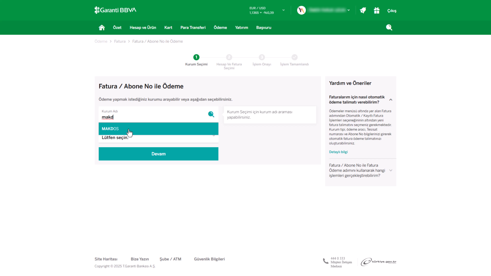
Task: Open the Başvuru menu
Action: pyautogui.click(x=264, y=28)
